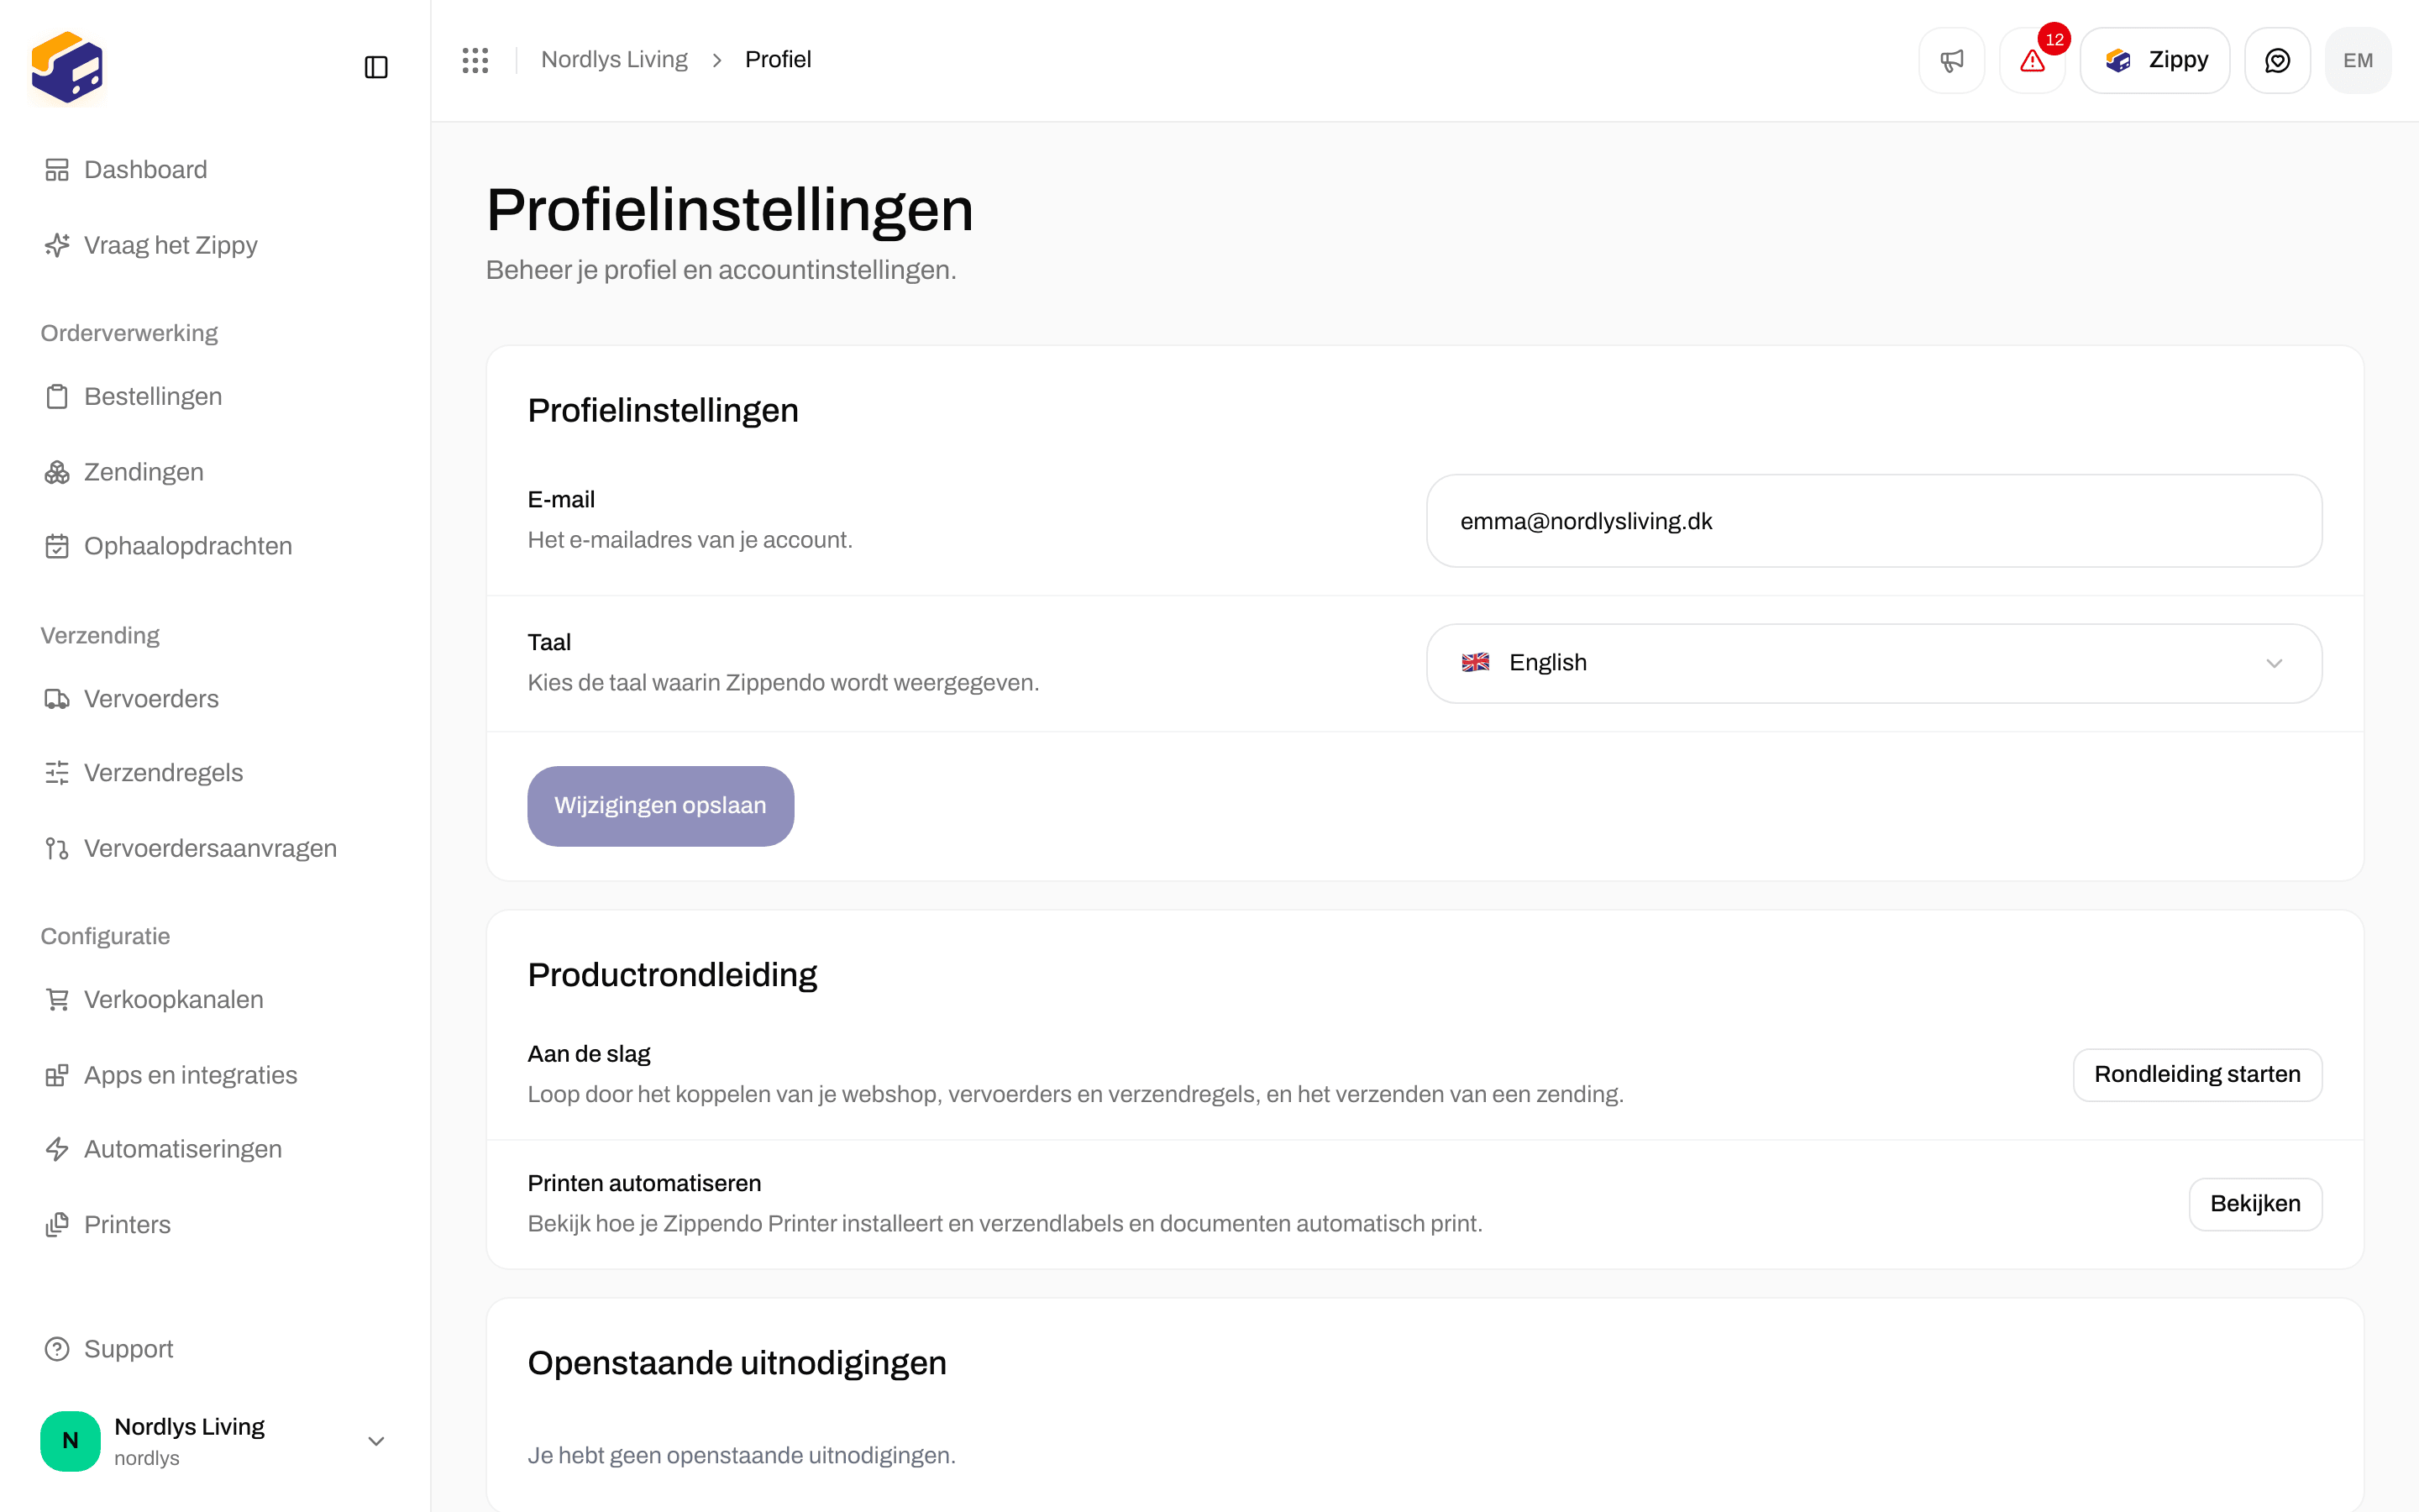The width and height of the screenshot is (2419, 1512).
Task: Click Zendingen boxes icon
Action: [x=57, y=472]
